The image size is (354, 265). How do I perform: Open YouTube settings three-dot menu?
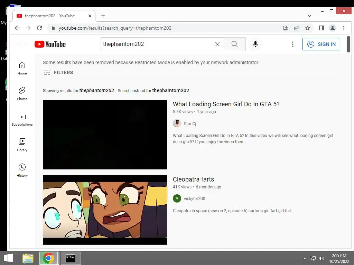[x=292, y=44]
